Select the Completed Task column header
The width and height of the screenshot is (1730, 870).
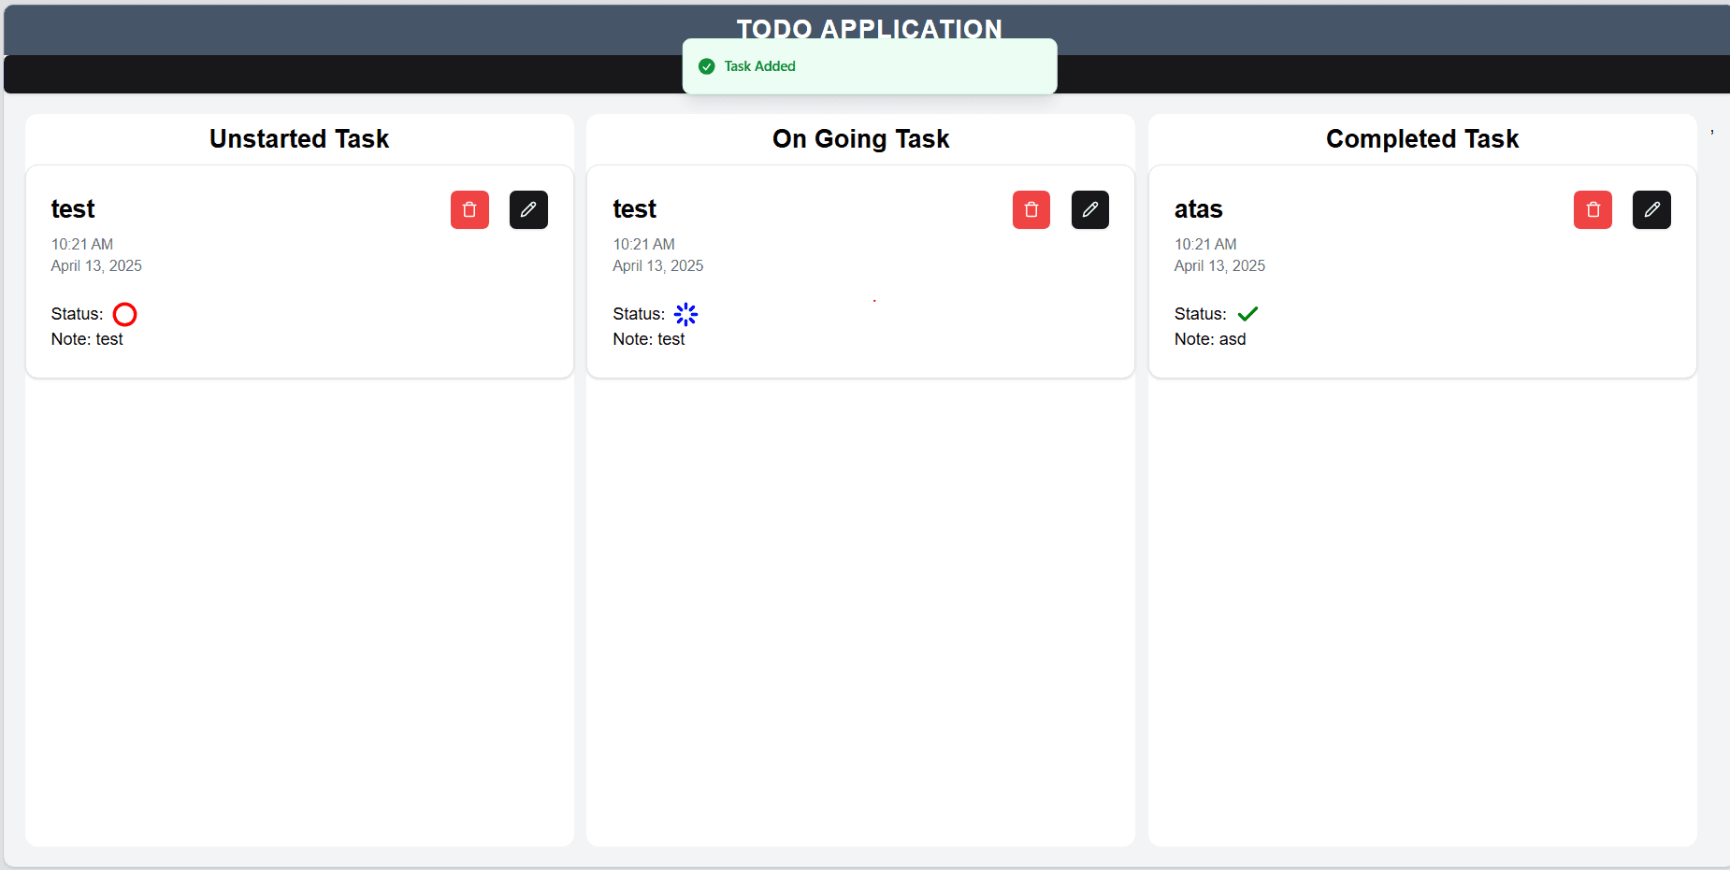[1421, 138]
